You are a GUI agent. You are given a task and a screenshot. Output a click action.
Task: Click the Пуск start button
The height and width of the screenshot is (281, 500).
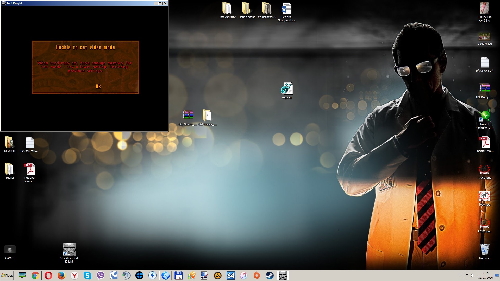tap(7, 276)
